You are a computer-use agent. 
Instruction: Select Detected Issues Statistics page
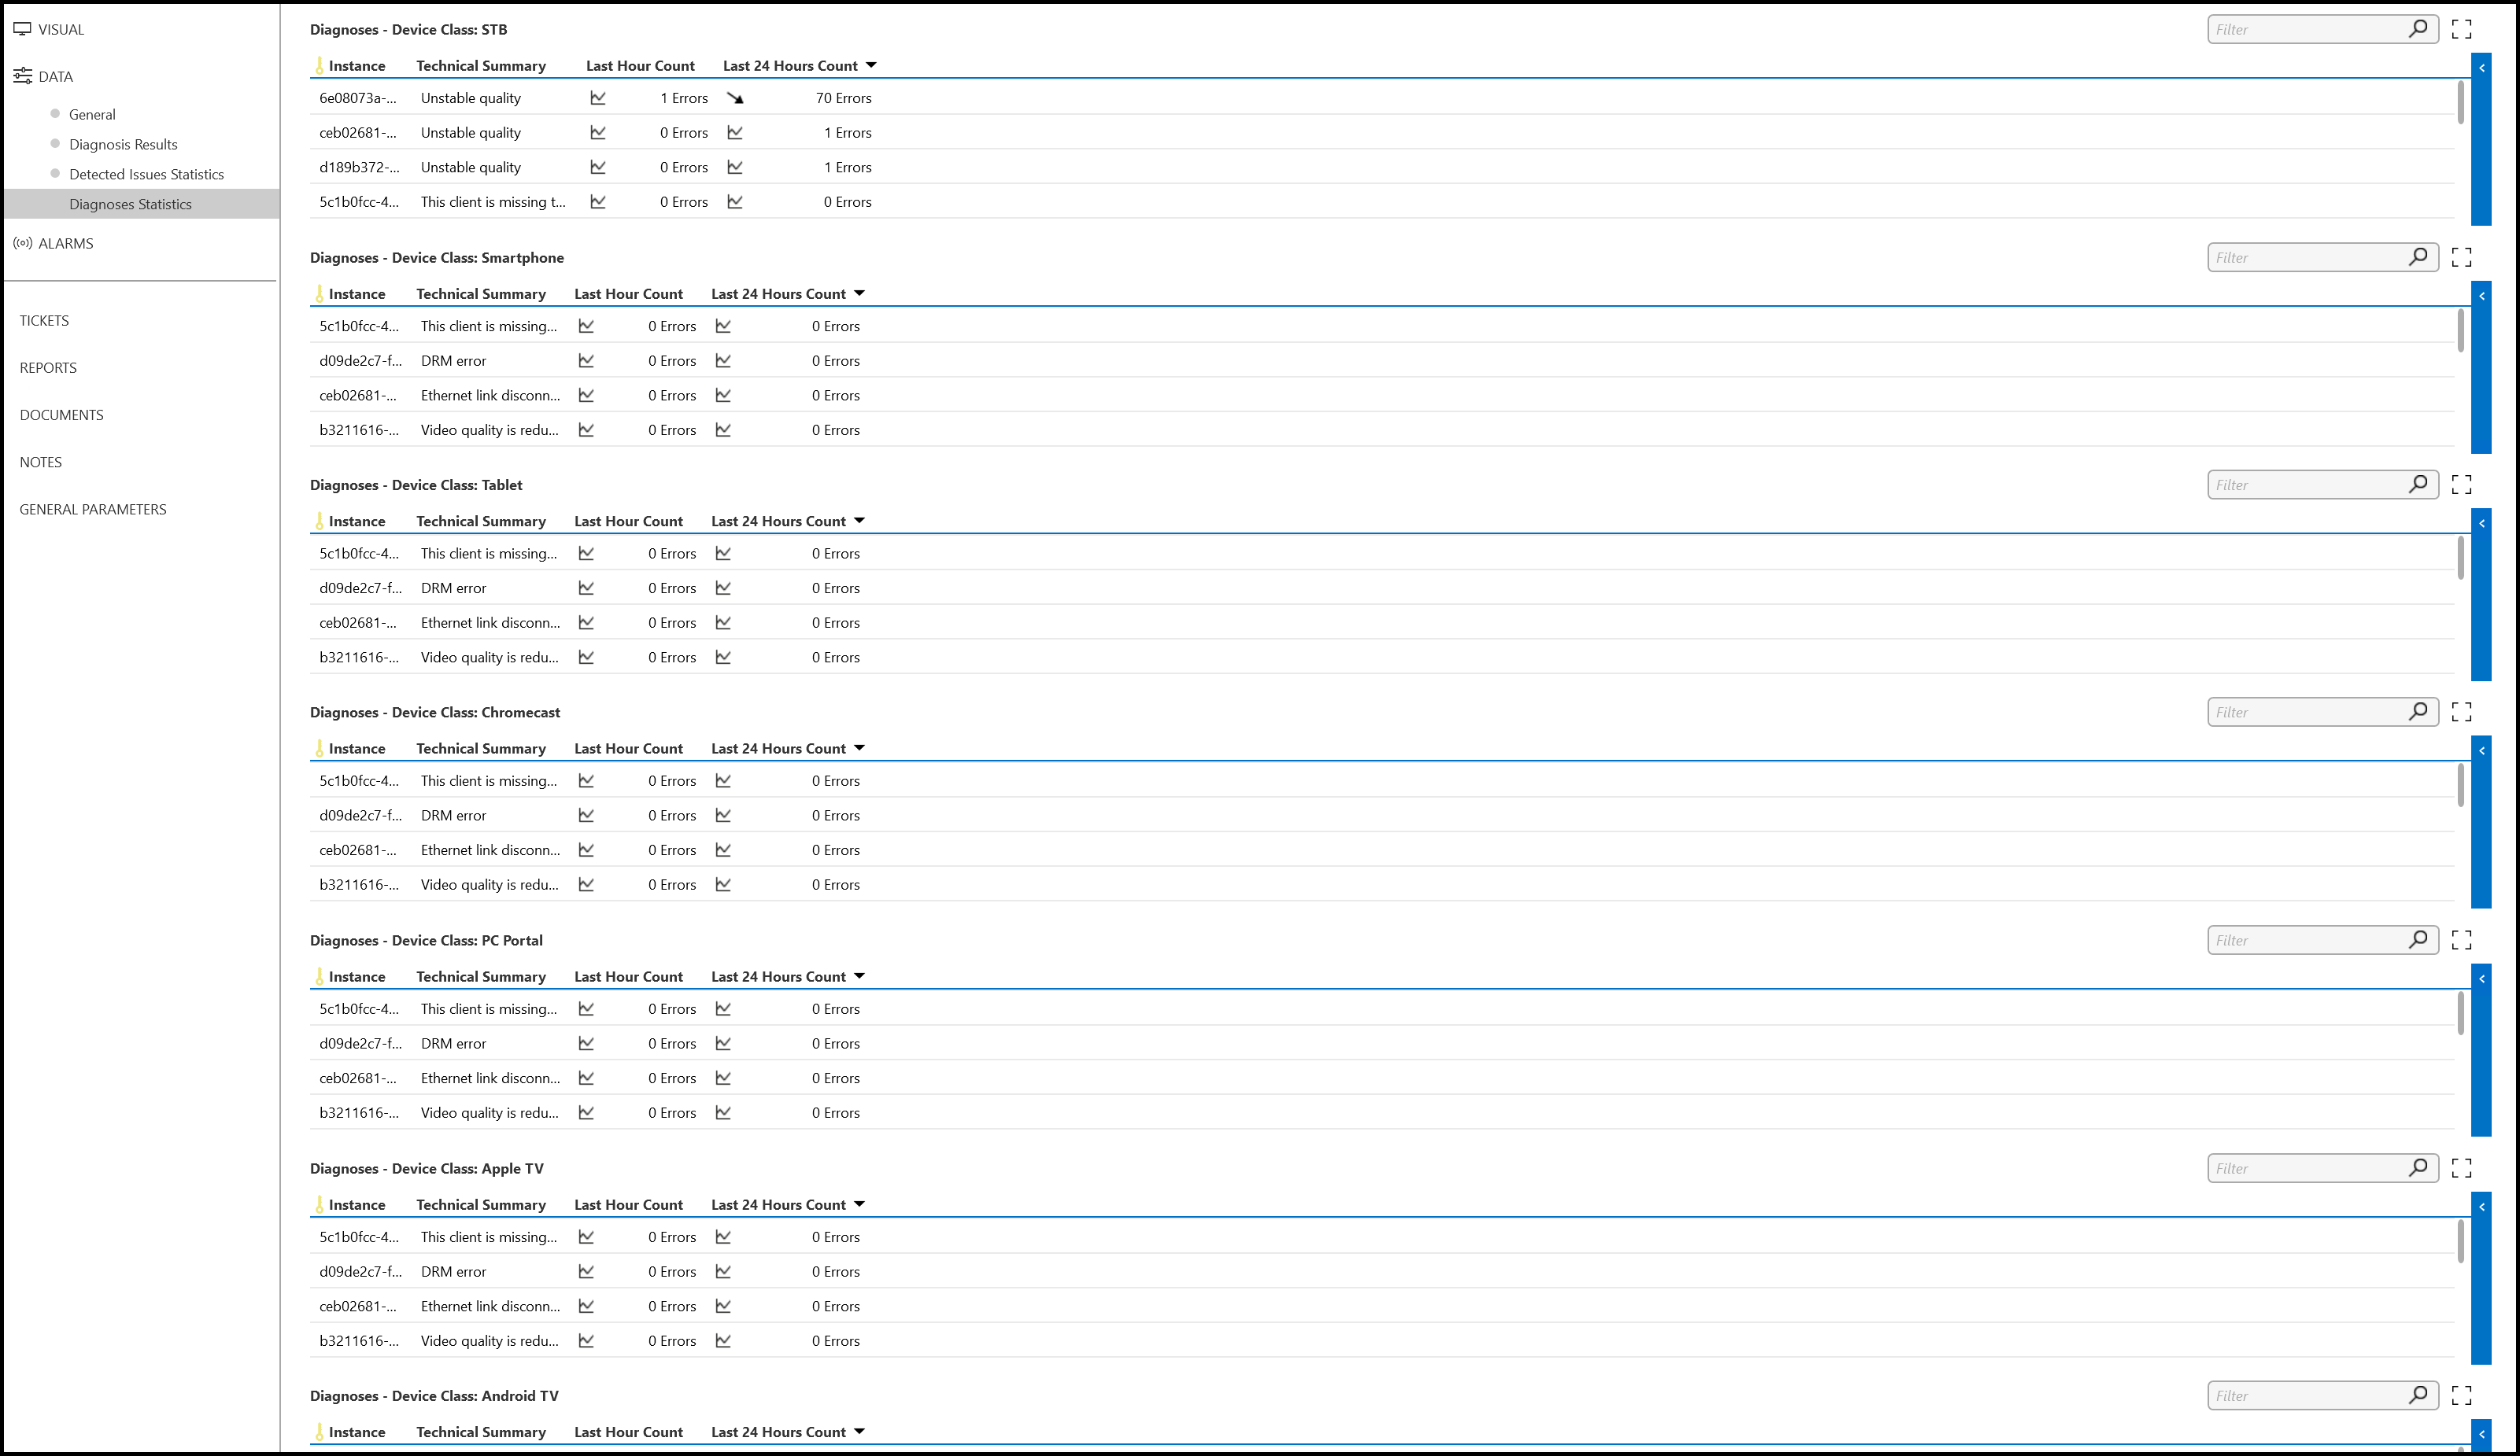coord(146,174)
